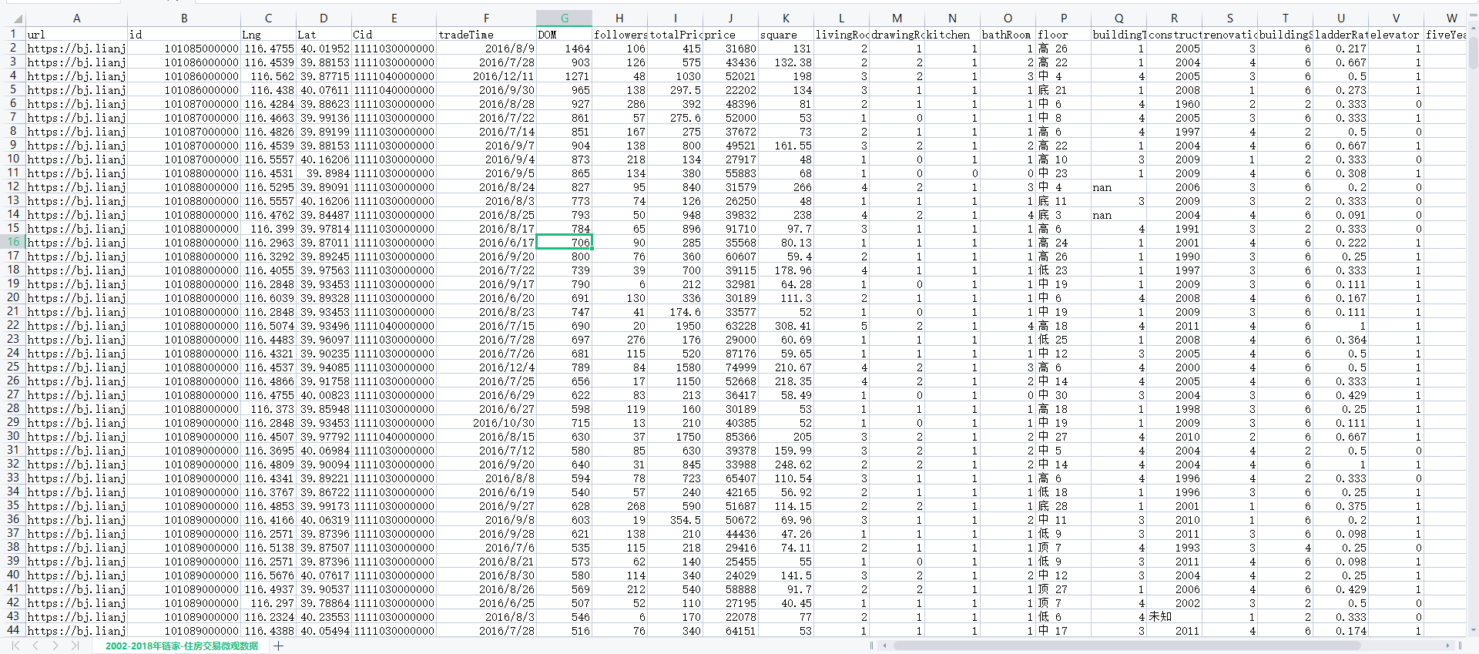
Task: Select row 30 header
Action: 13,436
